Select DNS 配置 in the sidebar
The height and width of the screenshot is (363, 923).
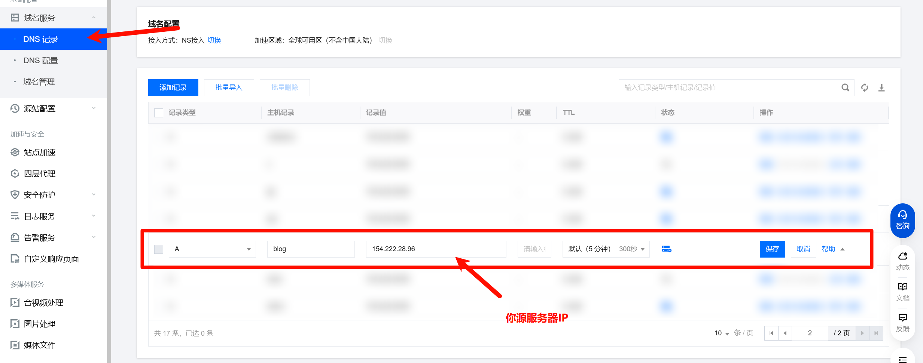point(40,61)
